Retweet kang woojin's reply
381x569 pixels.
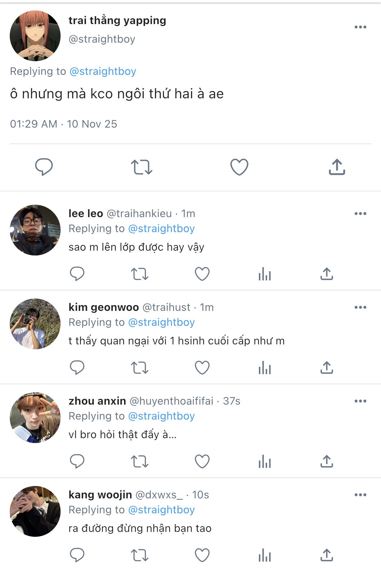pyautogui.click(x=140, y=555)
